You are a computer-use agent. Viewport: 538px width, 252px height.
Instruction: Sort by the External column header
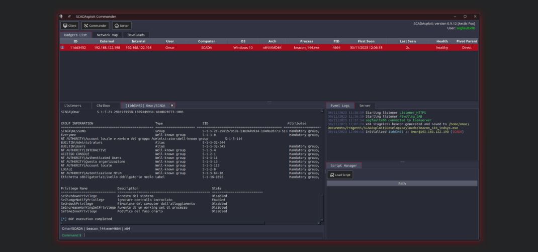(x=107, y=41)
